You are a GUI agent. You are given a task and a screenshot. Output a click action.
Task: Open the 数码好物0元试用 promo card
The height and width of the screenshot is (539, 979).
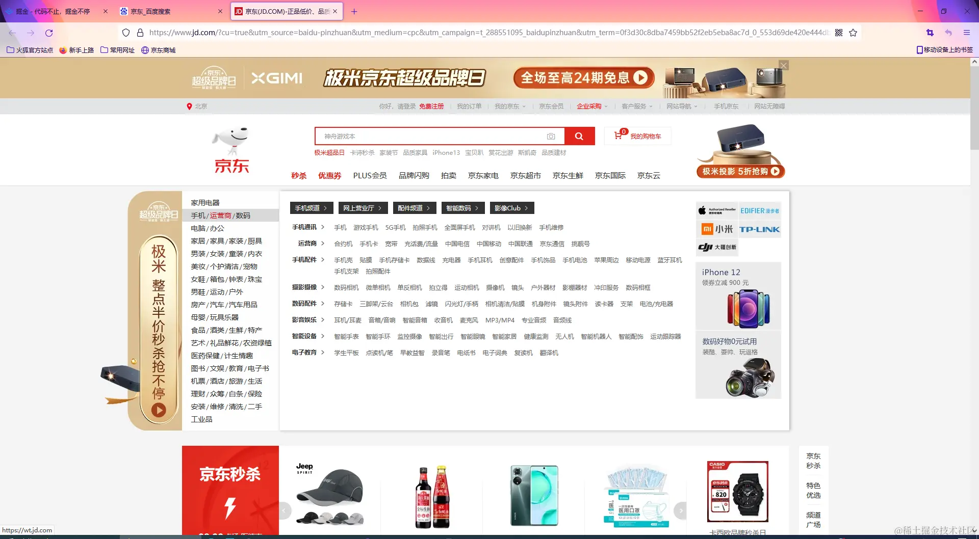click(x=738, y=365)
